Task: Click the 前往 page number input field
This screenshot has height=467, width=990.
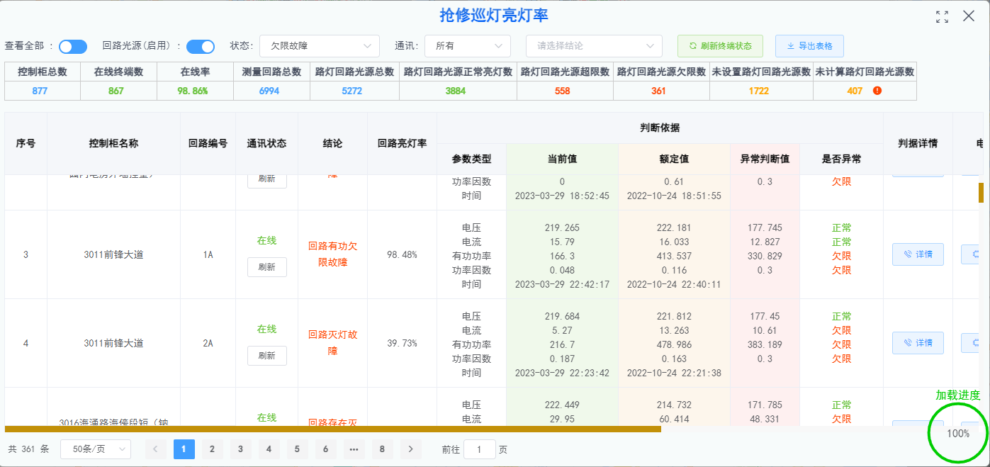Action: click(480, 449)
